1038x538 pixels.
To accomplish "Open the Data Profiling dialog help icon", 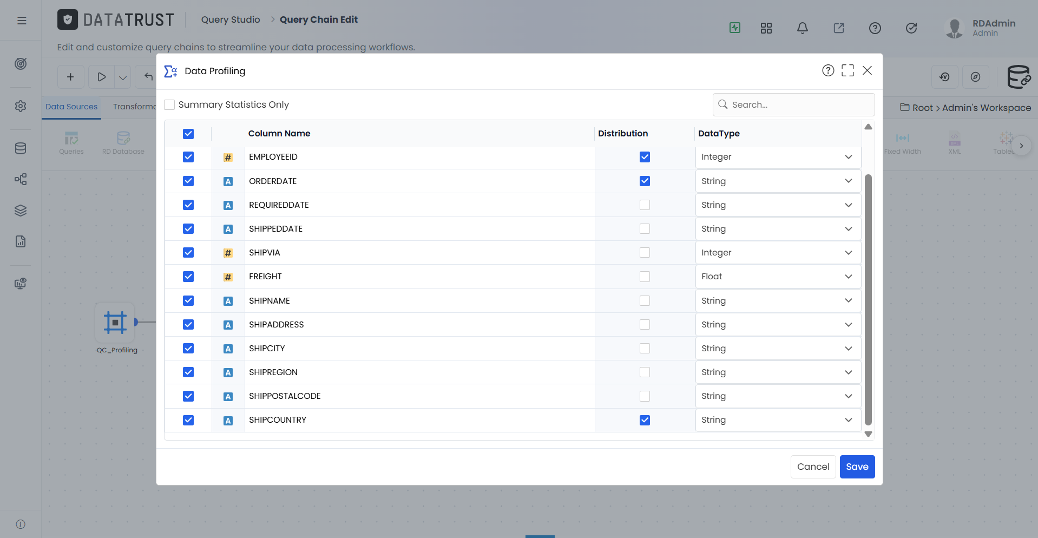I will 828,70.
